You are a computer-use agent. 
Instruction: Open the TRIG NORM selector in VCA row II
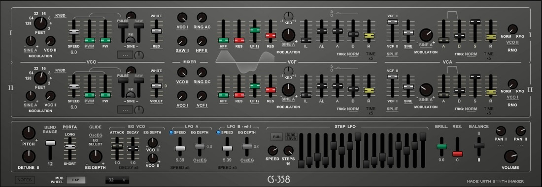(471, 109)
